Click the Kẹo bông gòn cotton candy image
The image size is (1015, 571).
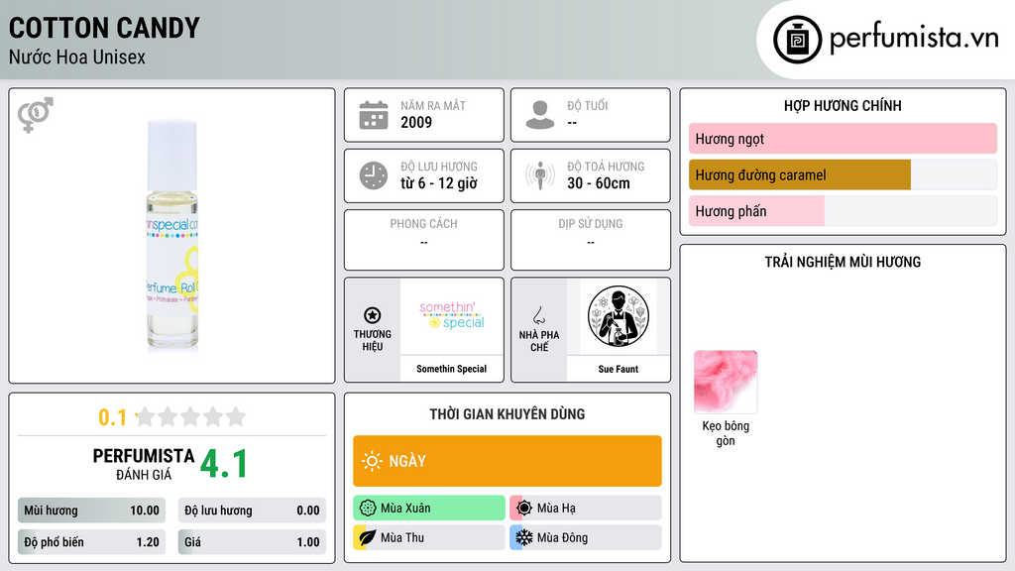[726, 382]
